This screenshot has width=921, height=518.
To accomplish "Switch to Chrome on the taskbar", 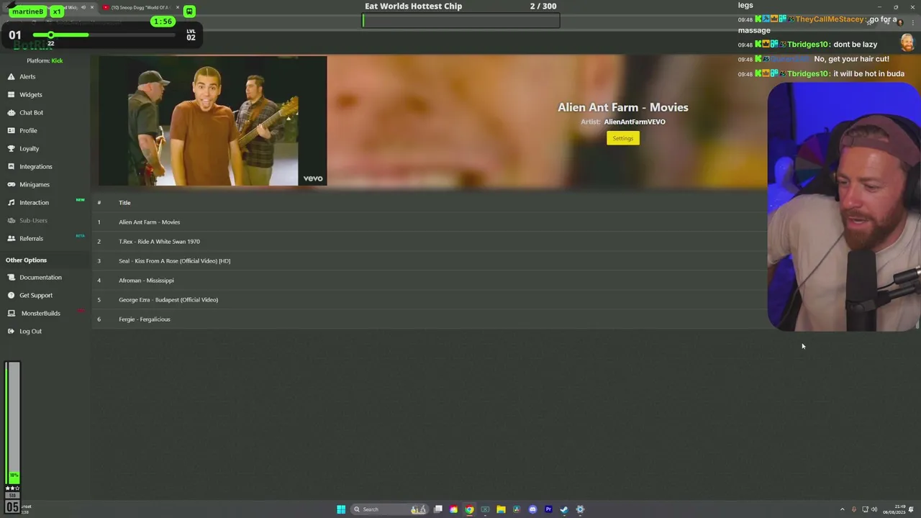I will [x=469, y=509].
